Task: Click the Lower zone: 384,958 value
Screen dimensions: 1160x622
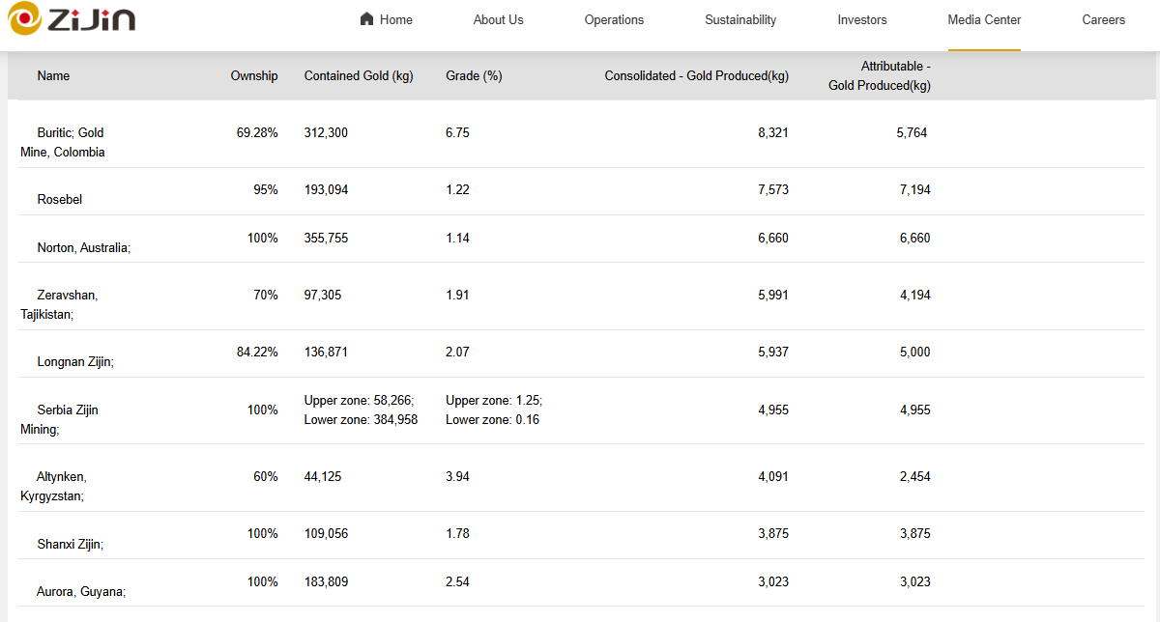Action: tap(361, 419)
